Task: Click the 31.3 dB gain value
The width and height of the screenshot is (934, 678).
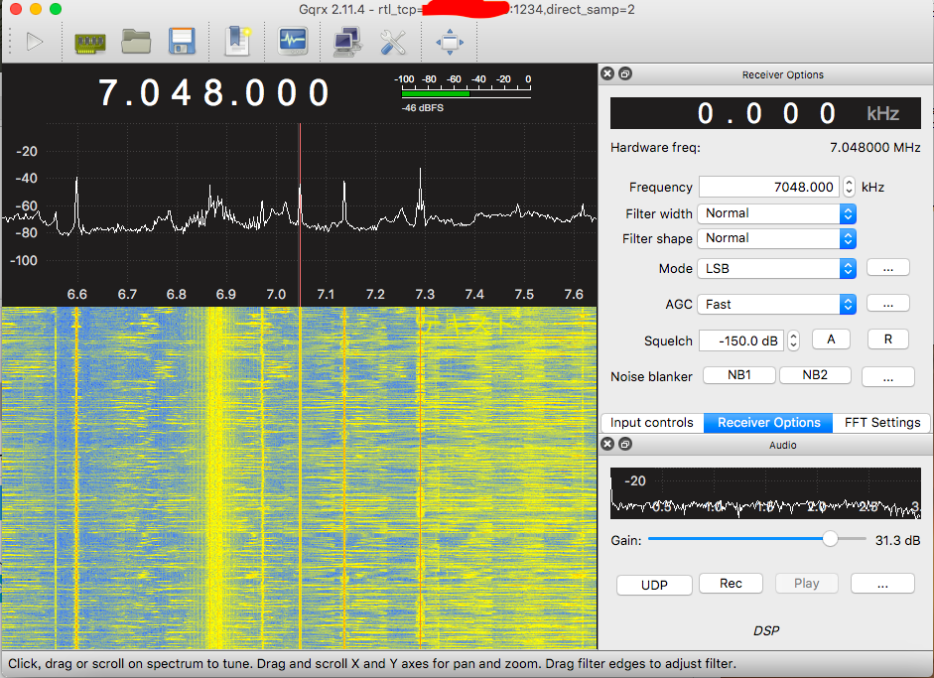Action: tap(897, 540)
